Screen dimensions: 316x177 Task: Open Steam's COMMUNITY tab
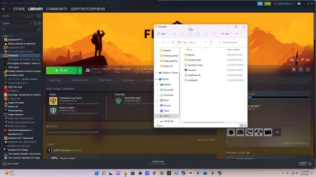pyautogui.click(x=57, y=9)
